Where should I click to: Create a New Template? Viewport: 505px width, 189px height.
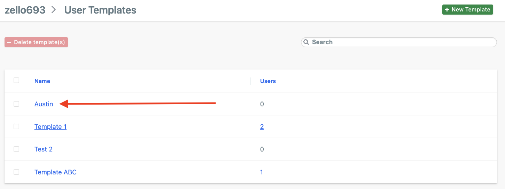[x=467, y=10]
